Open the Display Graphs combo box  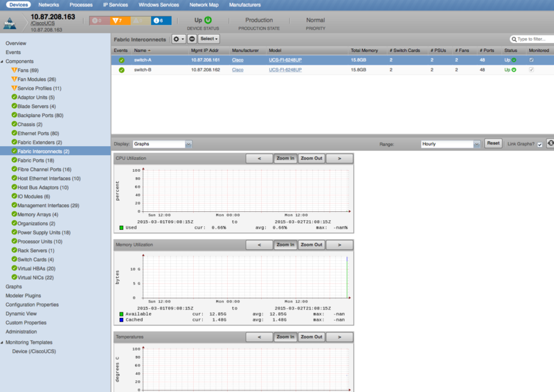click(x=162, y=144)
